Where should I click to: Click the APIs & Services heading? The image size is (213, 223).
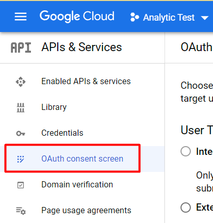81,47
